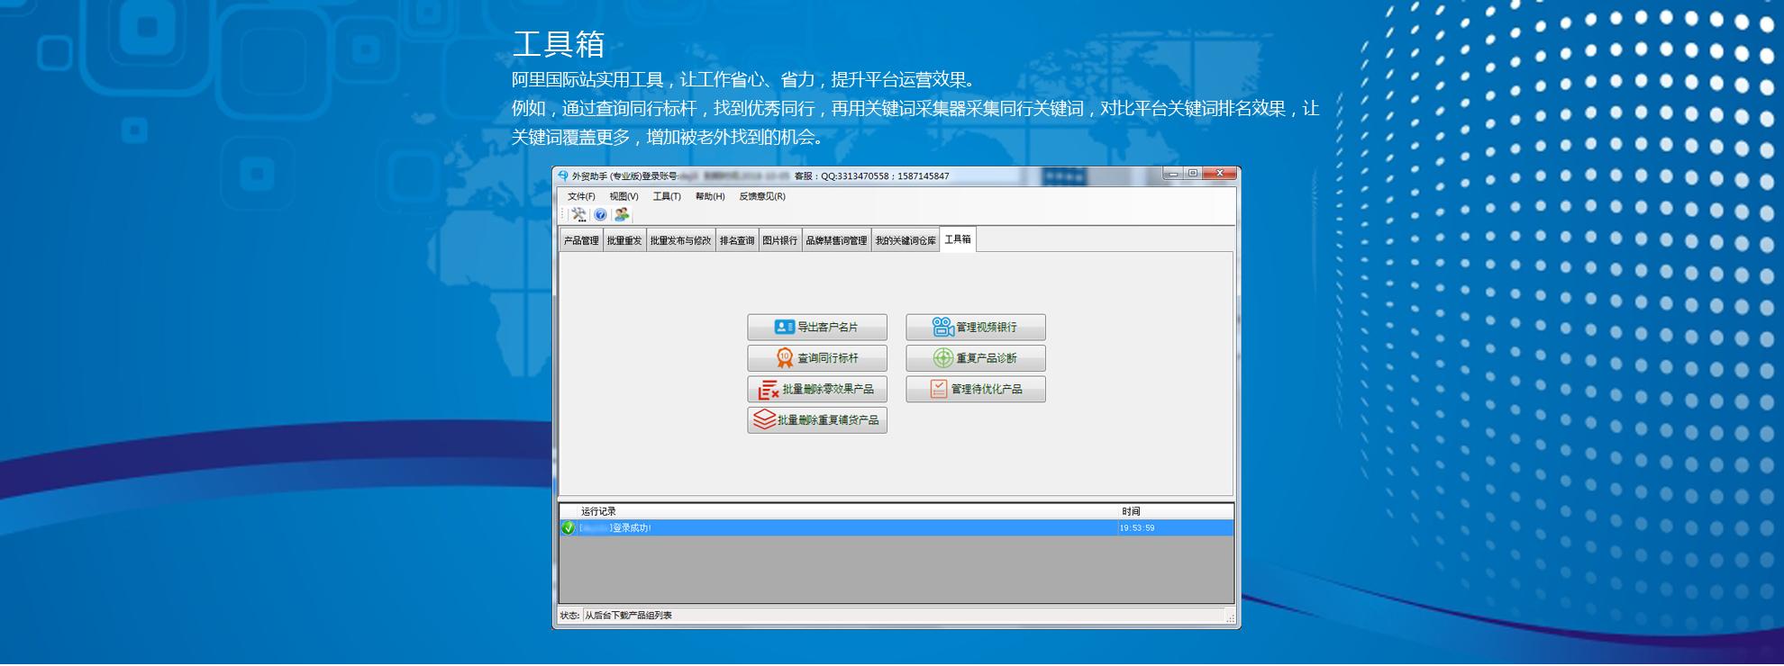Viewport: 1784px width, 666px height.
Task: Open the 反馈意见(R) menu
Action: pos(762,196)
